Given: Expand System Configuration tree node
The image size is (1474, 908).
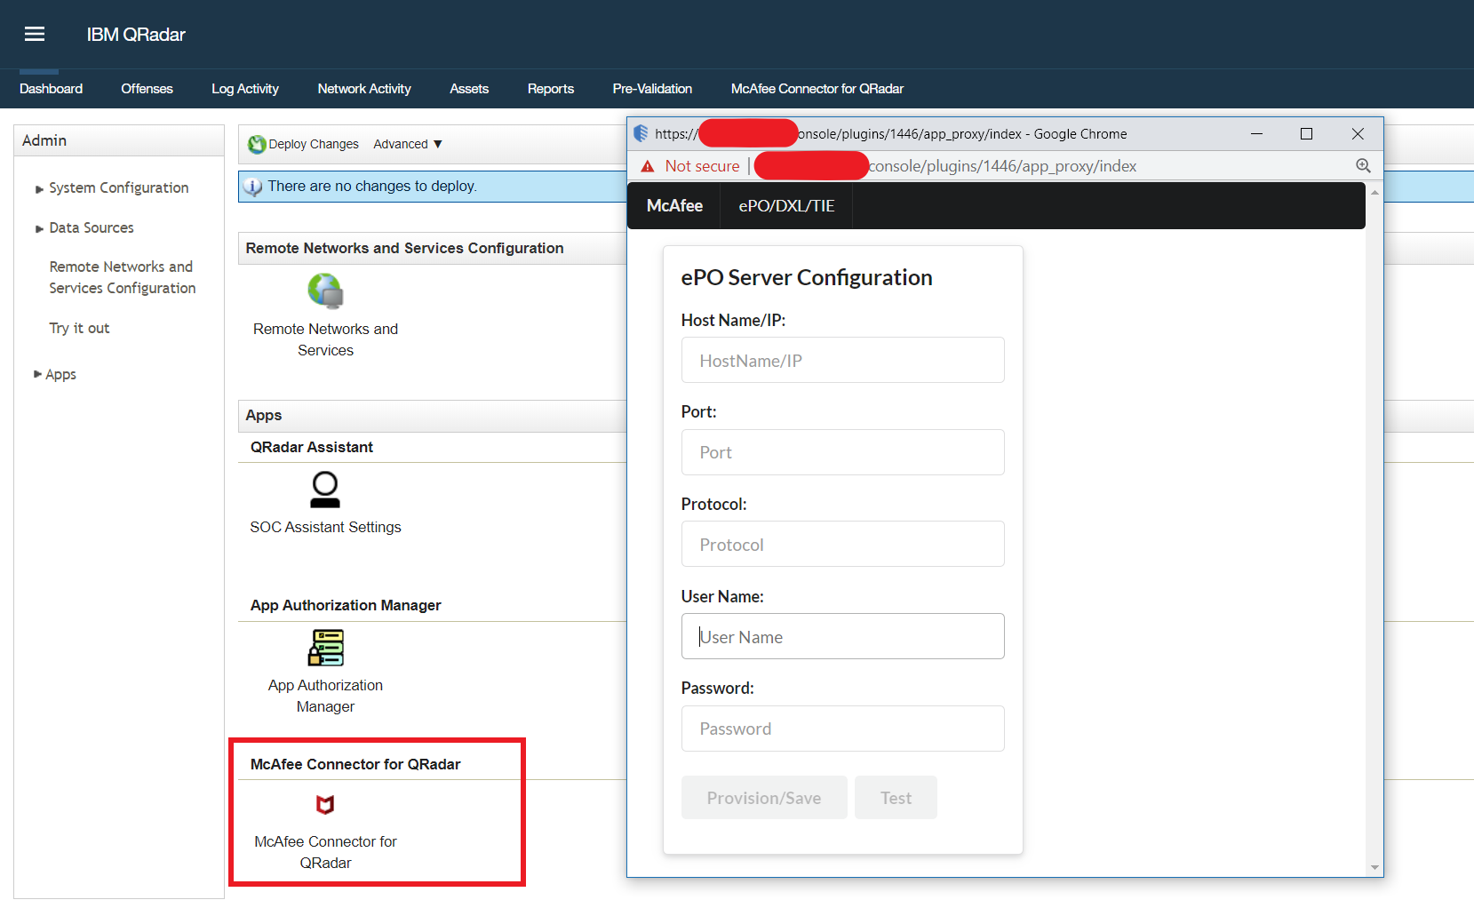Looking at the screenshot, I should pyautogui.click(x=39, y=189).
